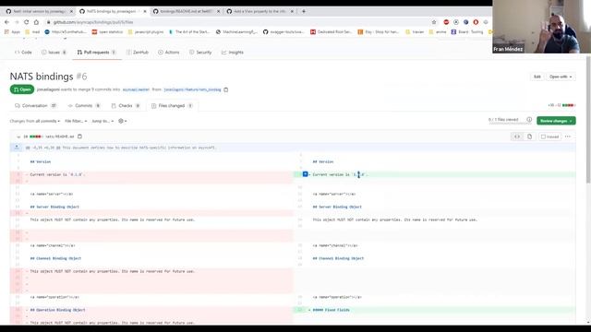Collapse the nats/README.md file diff
Image resolution: width=591 pixels, height=332 pixels.
pos(18,136)
